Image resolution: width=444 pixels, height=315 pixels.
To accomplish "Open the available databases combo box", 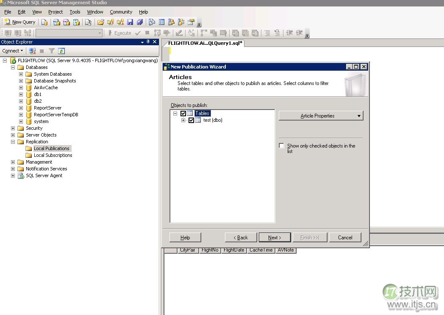I will [x=69, y=33].
